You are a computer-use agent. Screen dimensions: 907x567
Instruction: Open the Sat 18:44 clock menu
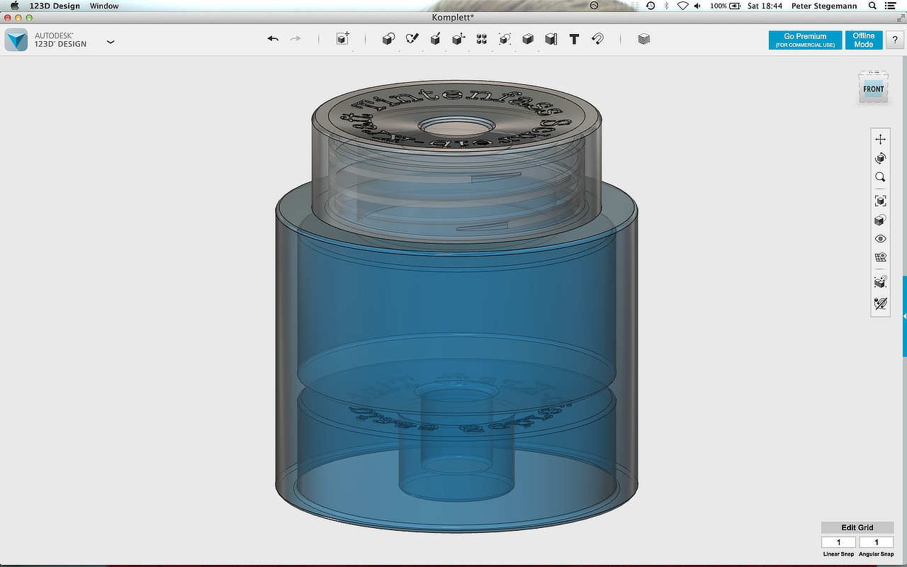click(x=765, y=6)
